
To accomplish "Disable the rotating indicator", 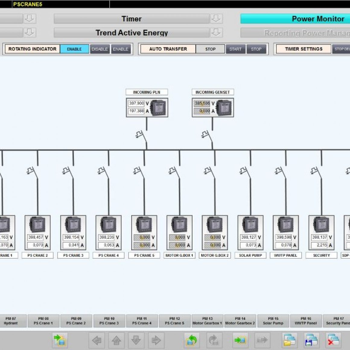I will (x=100, y=49).
